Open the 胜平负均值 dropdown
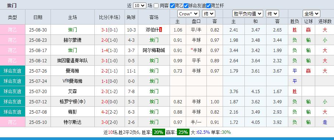Screen dimensions: 334x140 click(248, 14)
